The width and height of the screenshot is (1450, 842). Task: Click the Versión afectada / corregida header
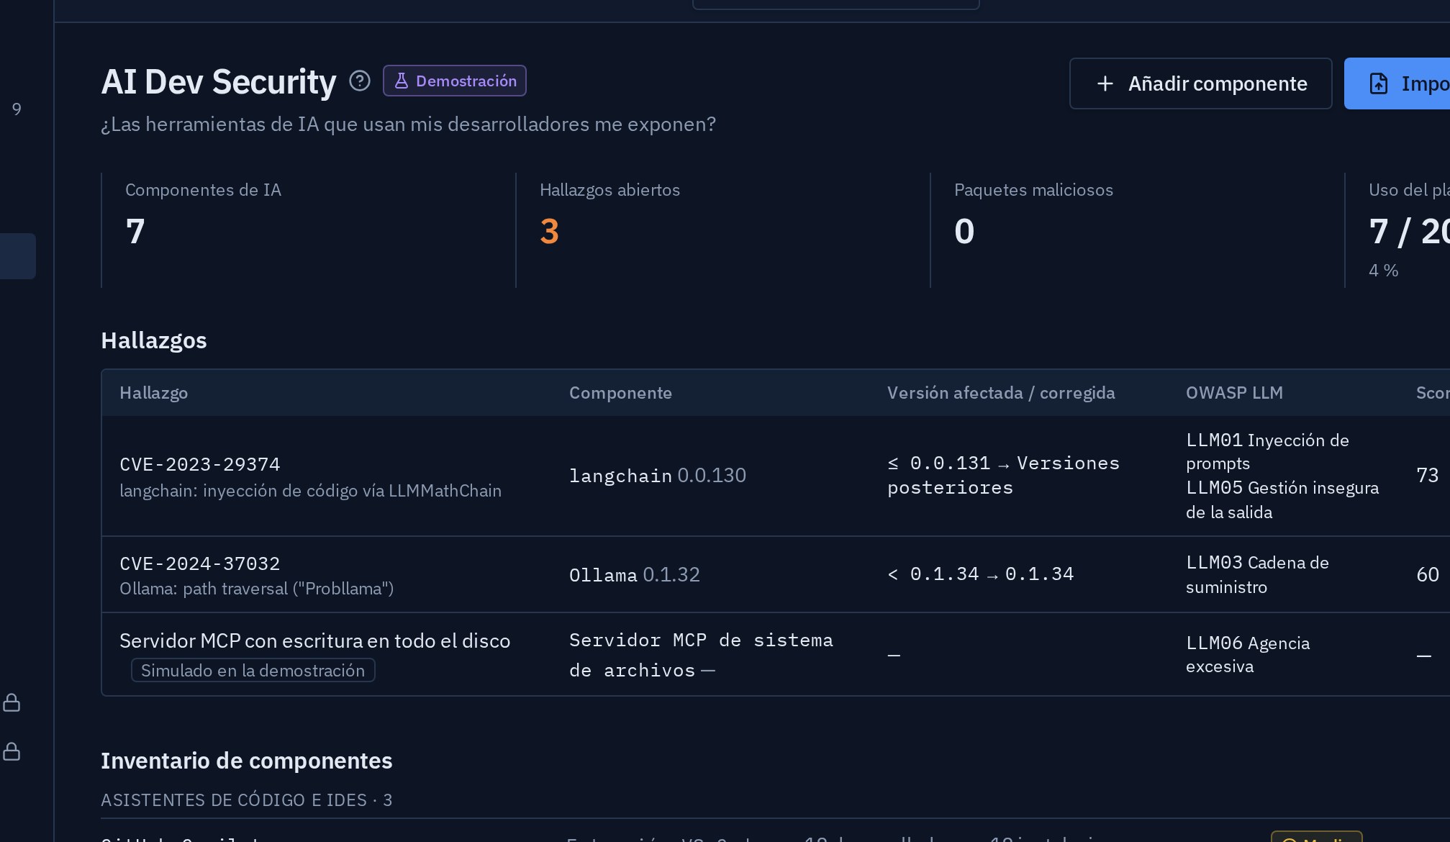[x=1001, y=393]
